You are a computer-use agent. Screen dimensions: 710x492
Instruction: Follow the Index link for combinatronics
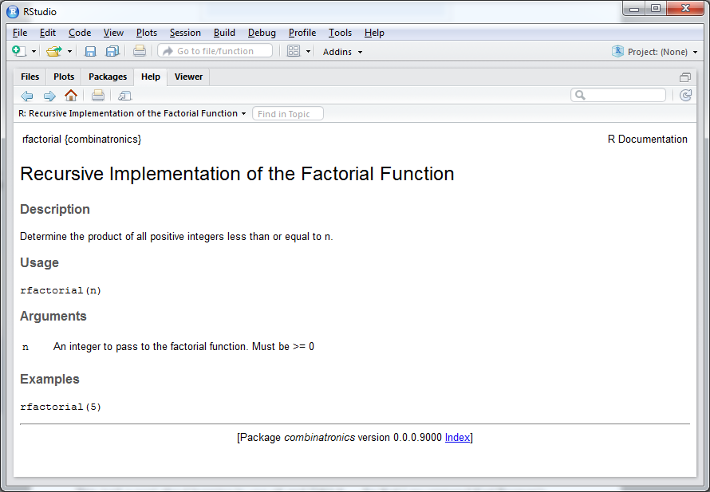[x=457, y=438]
